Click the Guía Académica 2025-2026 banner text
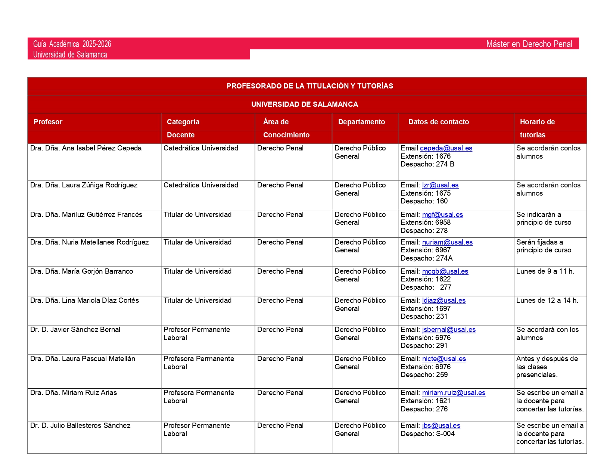 pos(72,44)
